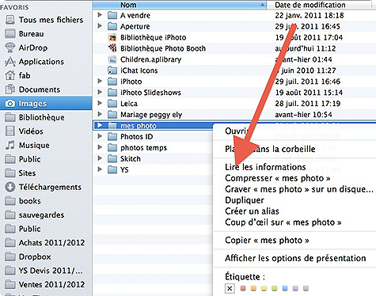The image size is (376, 296).
Task: Expand the Photos ID folder
Action: 100,136
